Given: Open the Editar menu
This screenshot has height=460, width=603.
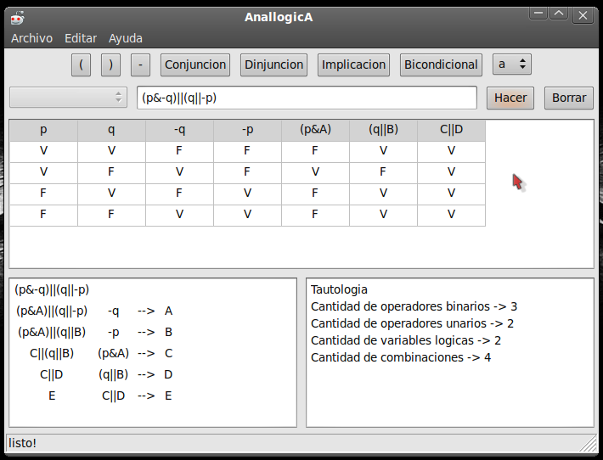Looking at the screenshot, I should [81, 38].
